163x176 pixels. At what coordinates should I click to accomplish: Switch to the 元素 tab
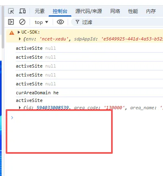click(39, 11)
